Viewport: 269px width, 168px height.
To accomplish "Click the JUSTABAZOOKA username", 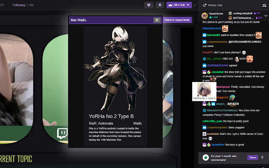I will [217, 66].
